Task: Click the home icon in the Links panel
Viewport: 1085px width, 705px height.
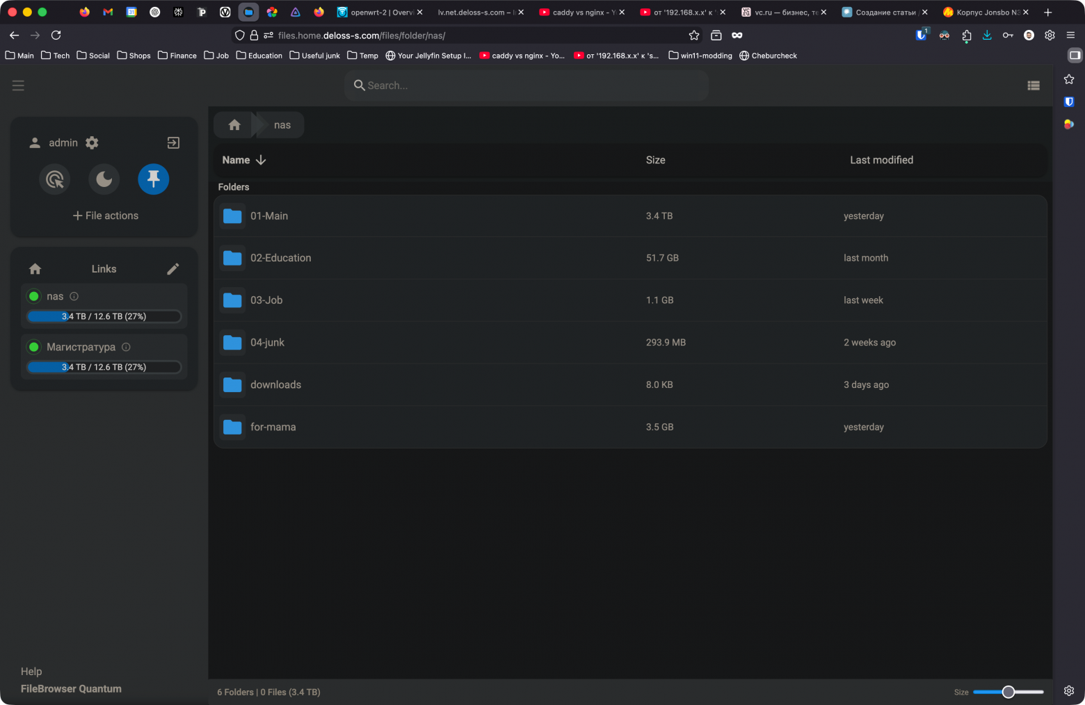Action: tap(35, 268)
